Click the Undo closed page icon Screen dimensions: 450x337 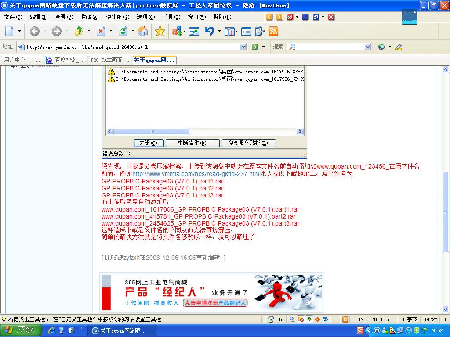point(209,31)
